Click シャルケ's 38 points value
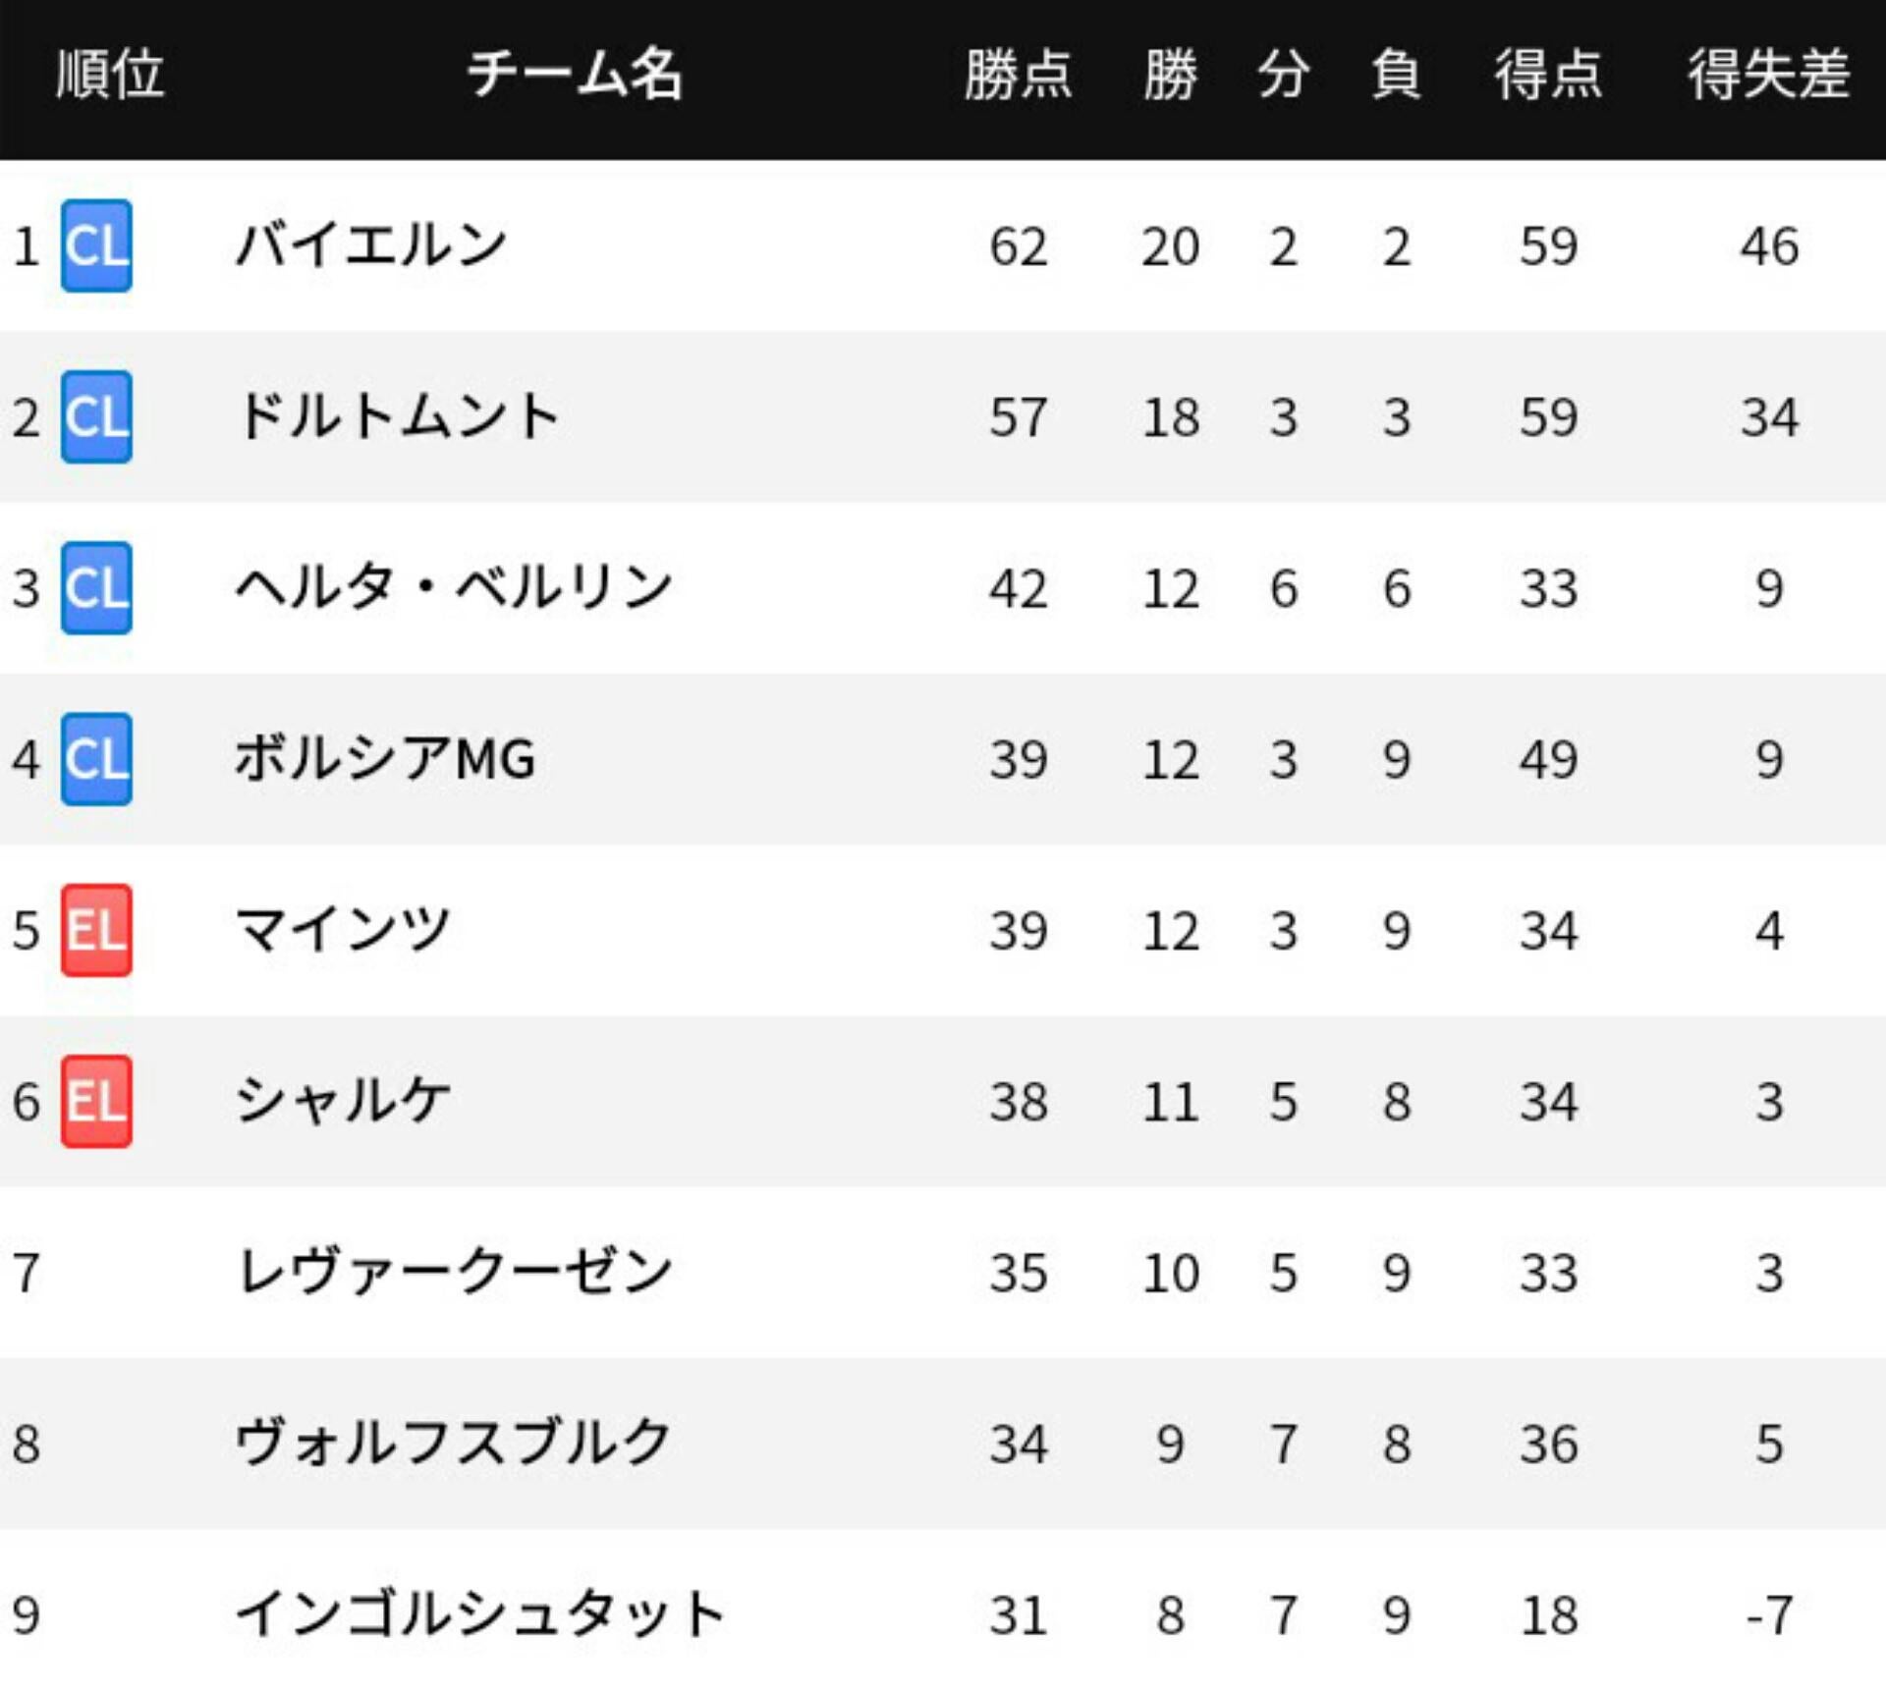This screenshot has width=1886, height=1692. [1018, 1102]
